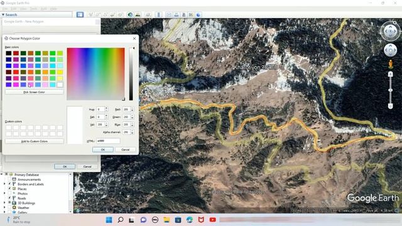Viewport: 402px width, 226px height.
Task: Click View in Google Maps icon
Action: (x=191, y=14)
